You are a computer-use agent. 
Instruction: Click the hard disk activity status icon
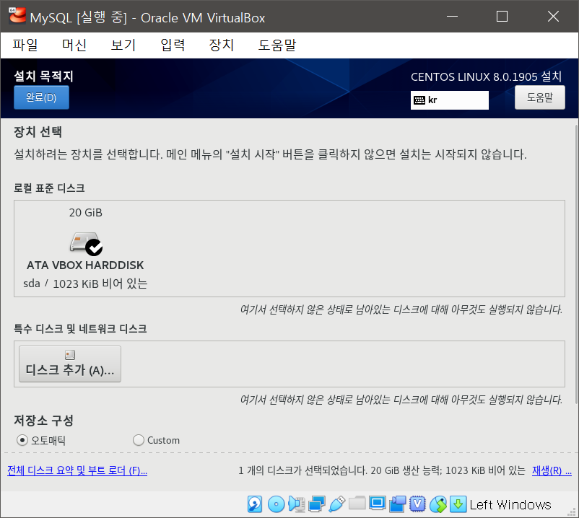click(x=255, y=504)
